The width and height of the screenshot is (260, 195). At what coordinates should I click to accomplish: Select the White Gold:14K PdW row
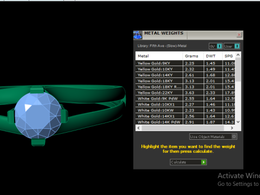point(185,122)
